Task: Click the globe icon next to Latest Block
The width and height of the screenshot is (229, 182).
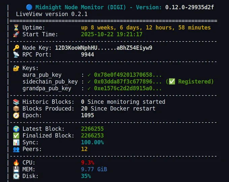Action: tap(16, 129)
